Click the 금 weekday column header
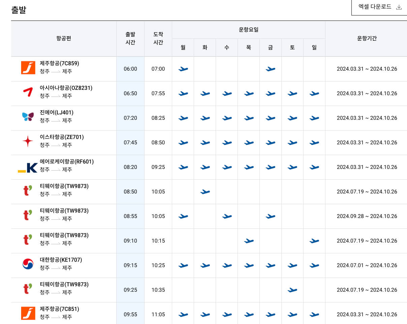The width and height of the screenshot is (407, 324). pos(270,47)
